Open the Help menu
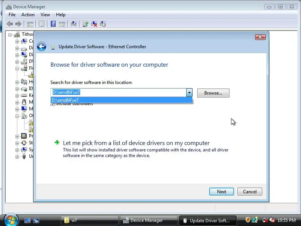This screenshot has width=301, height=226. click(61, 15)
